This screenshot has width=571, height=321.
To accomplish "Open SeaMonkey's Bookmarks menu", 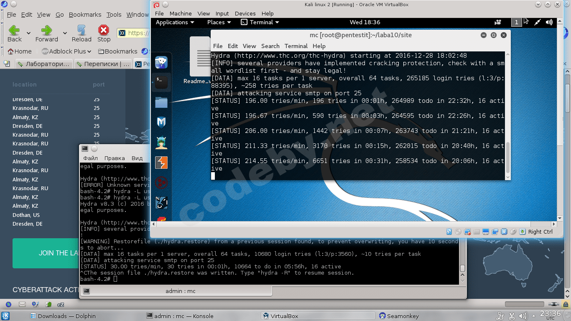I will (x=85, y=15).
